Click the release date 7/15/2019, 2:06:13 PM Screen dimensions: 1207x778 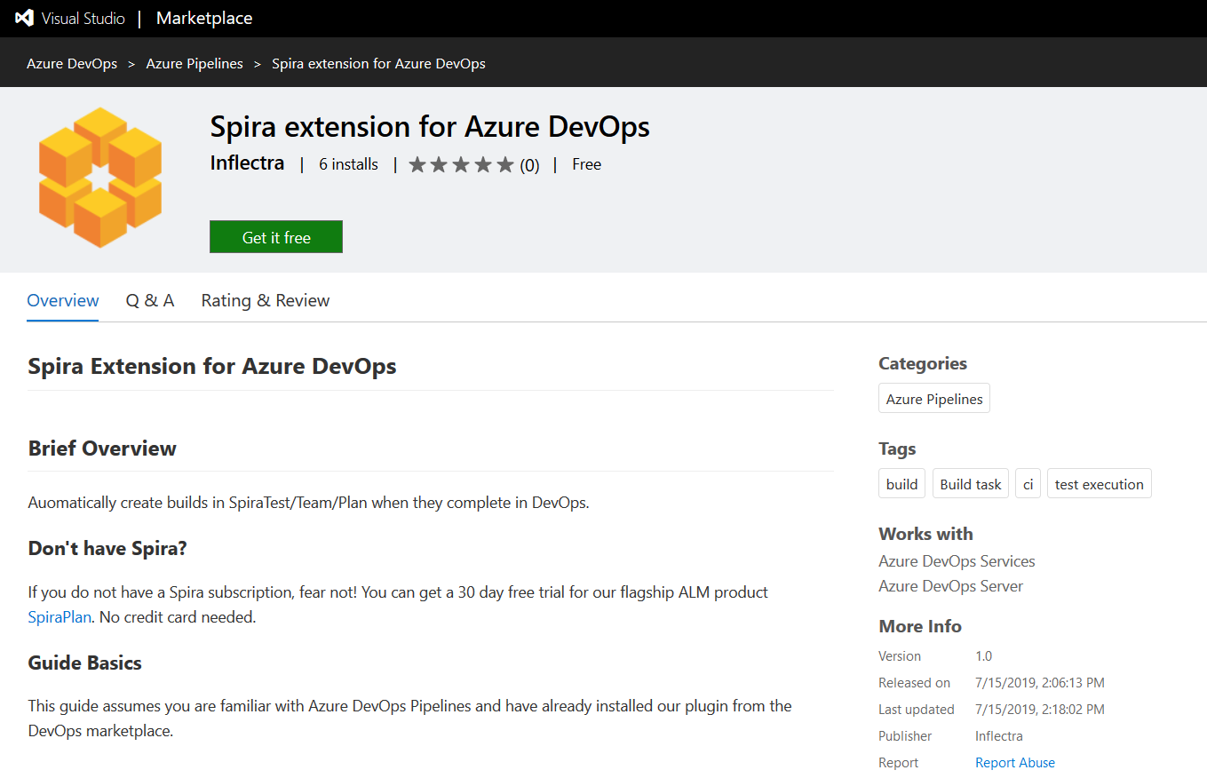coord(1040,682)
